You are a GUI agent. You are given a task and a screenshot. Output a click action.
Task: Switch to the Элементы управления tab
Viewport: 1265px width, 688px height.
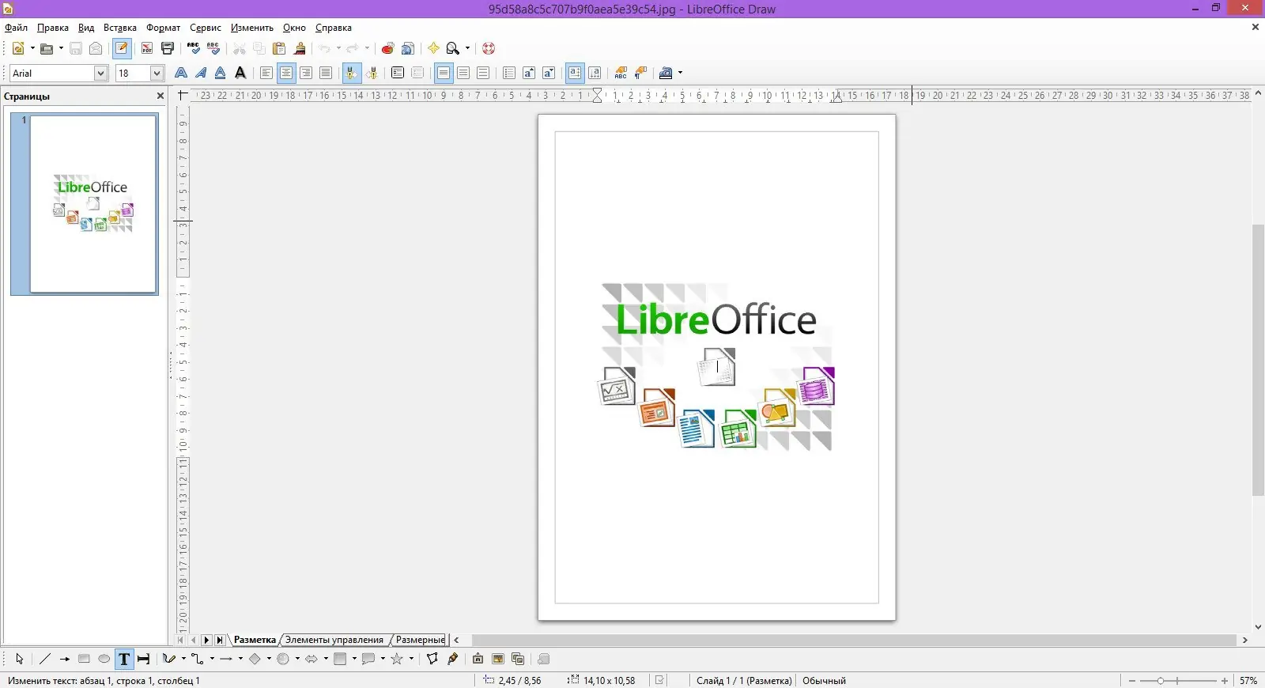pyautogui.click(x=334, y=640)
